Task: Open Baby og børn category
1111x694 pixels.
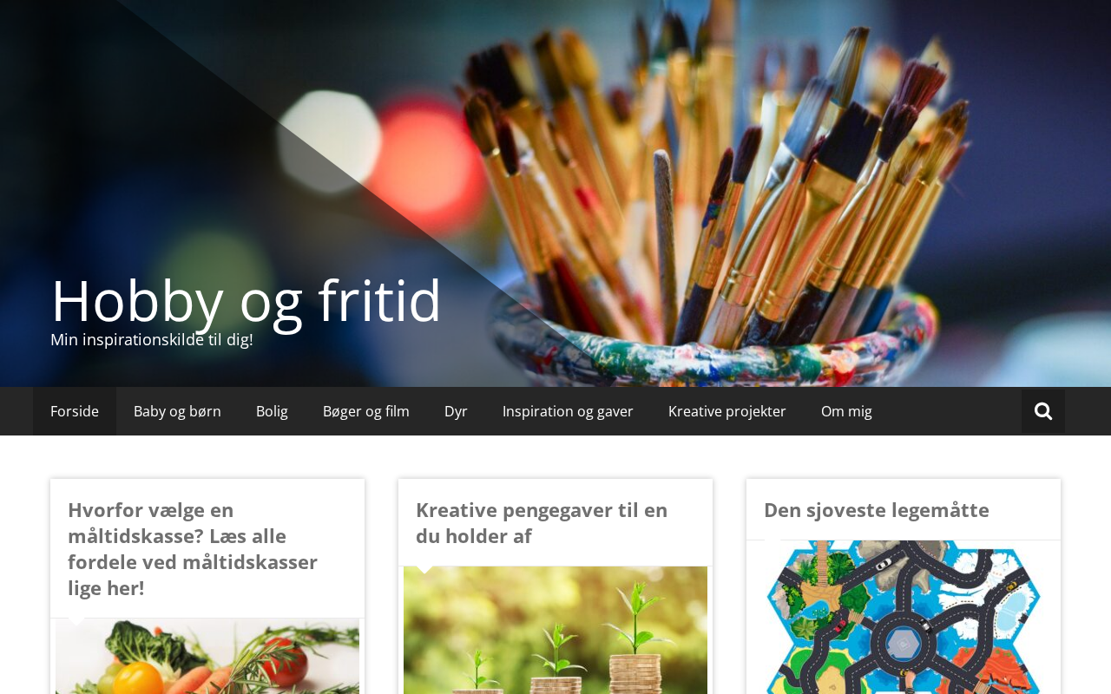Action: pos(177,411)
